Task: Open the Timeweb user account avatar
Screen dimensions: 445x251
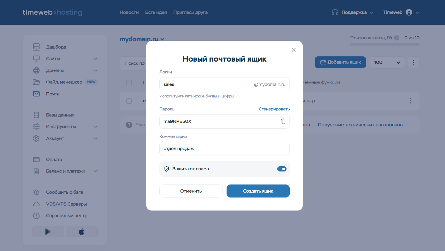Action: click(409, 12)
